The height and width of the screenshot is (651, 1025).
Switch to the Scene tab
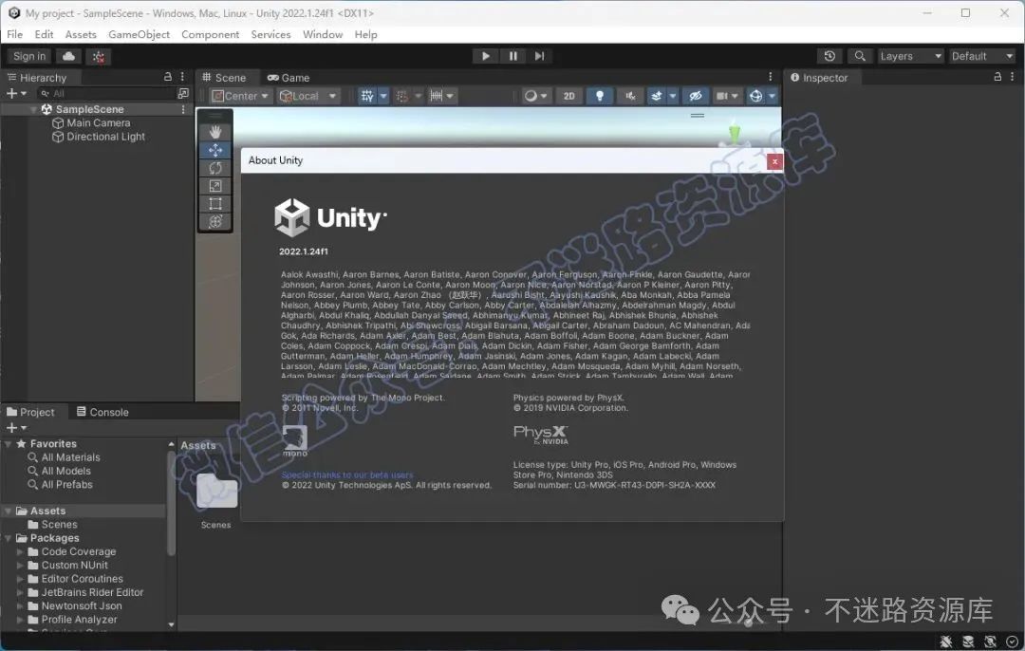tap(224, 77)
